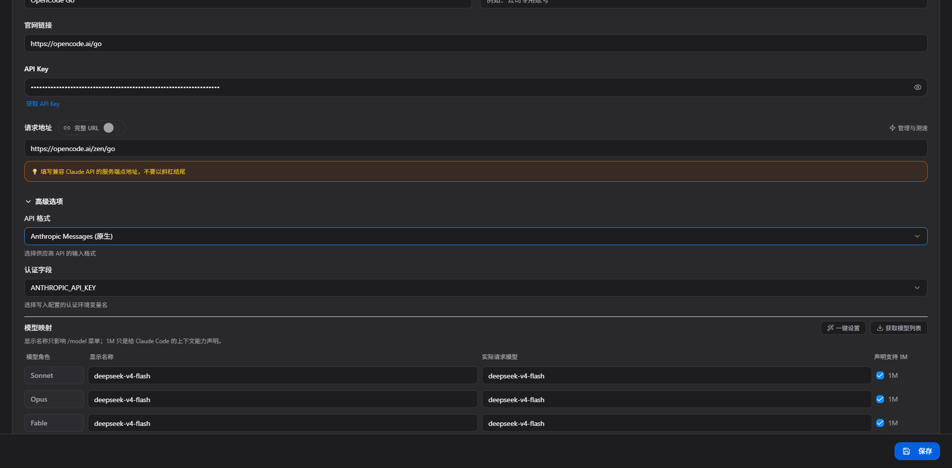Edit Sonnet display name field

coord(283,375)
